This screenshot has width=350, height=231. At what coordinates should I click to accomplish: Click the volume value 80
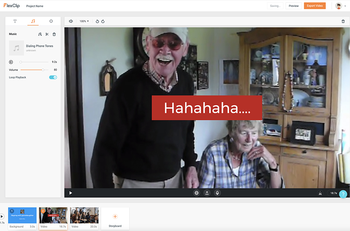(55, 70)
